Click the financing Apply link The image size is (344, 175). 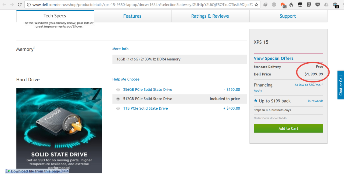(x=258, y=91)
